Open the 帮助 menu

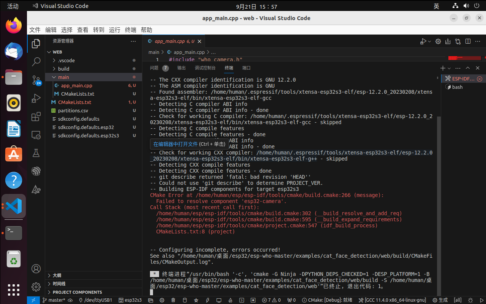(x=147, y=30)
